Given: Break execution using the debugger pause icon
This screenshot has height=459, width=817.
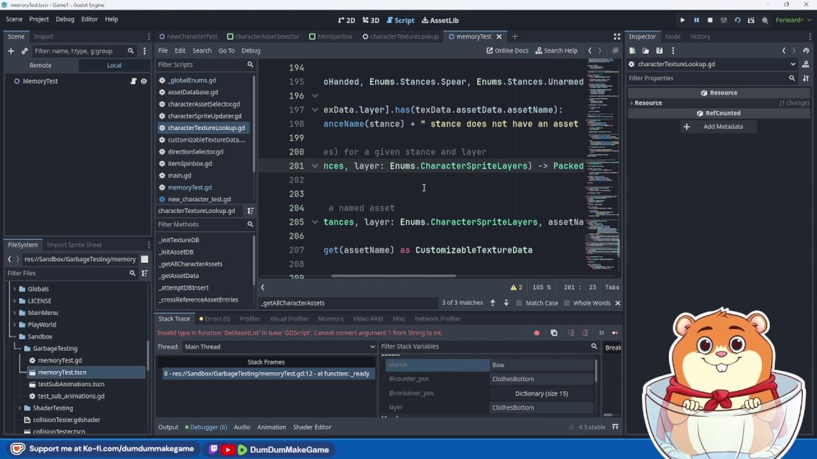Looking at the screenshot, I should coord(601,333).
